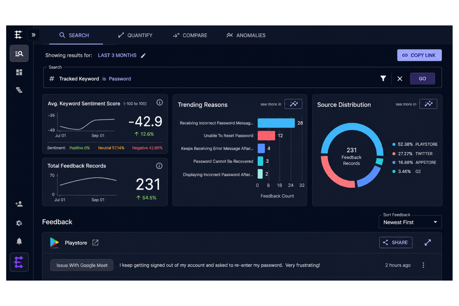The width and height of the screenshot is (459, 306).
Task: Click the Playstore logo icon in feedback card
Action: pyautogui.click(x=54, y=243)
